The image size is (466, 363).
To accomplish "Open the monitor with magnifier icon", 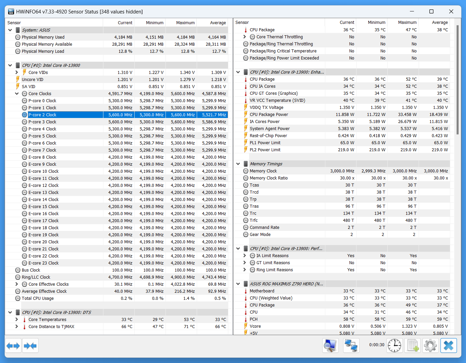I will pyautogui.click(x=330, y=346).
